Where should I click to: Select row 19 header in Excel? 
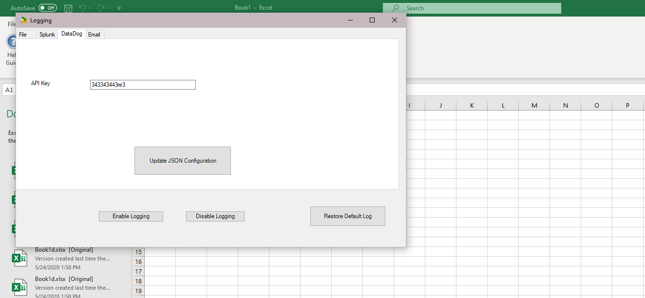tap(138, 291)
